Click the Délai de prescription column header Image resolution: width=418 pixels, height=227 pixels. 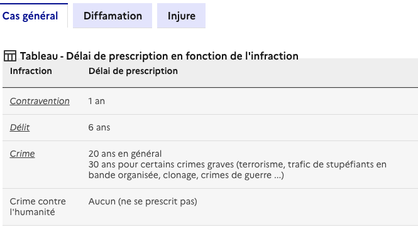tap(133, 71)
